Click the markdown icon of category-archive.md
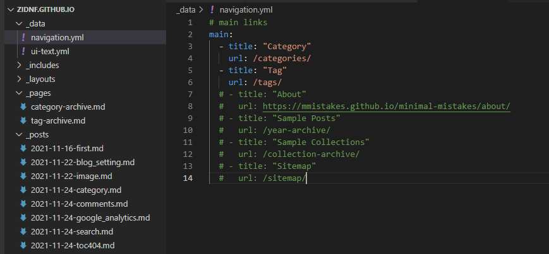 [23, 107]
